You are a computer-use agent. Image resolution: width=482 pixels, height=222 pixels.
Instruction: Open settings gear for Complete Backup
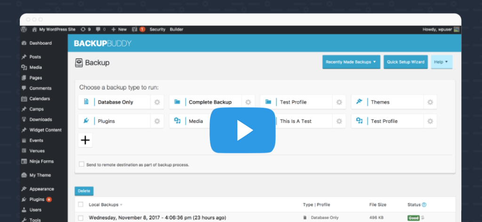point(248,102)
